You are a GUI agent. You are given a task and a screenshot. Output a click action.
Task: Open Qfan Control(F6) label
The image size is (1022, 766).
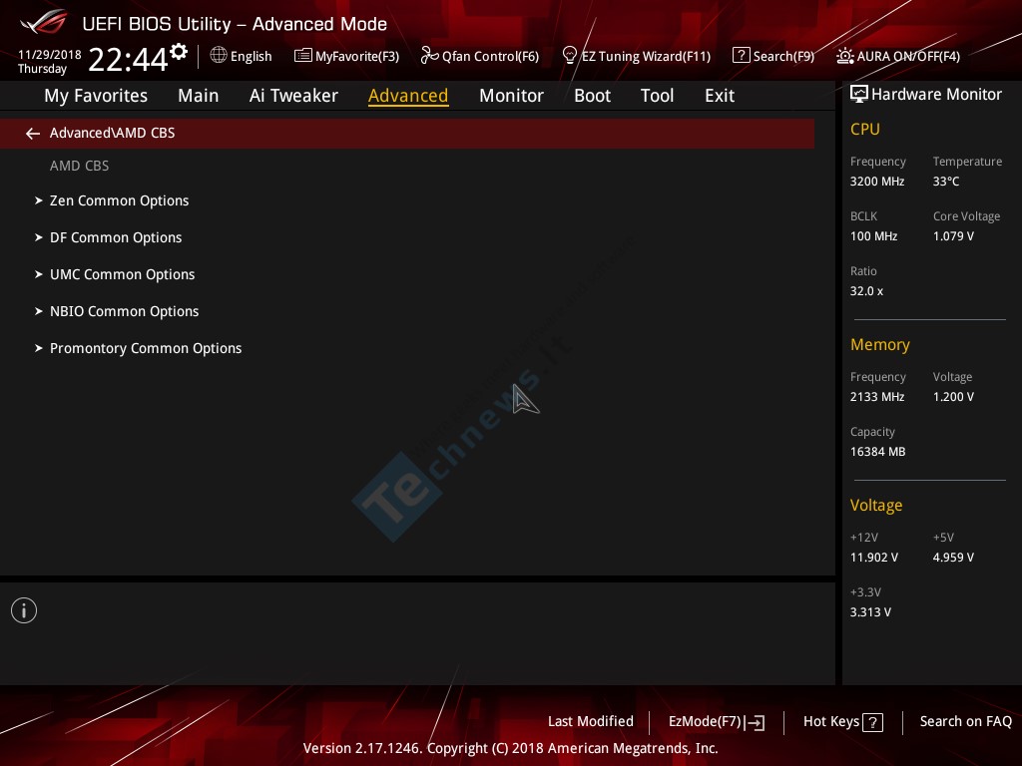pyautogui.click(x=490, y=56)
